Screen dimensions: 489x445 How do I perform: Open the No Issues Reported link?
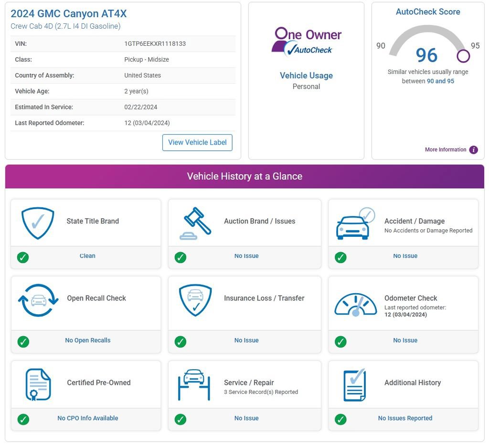coord(405,418)
